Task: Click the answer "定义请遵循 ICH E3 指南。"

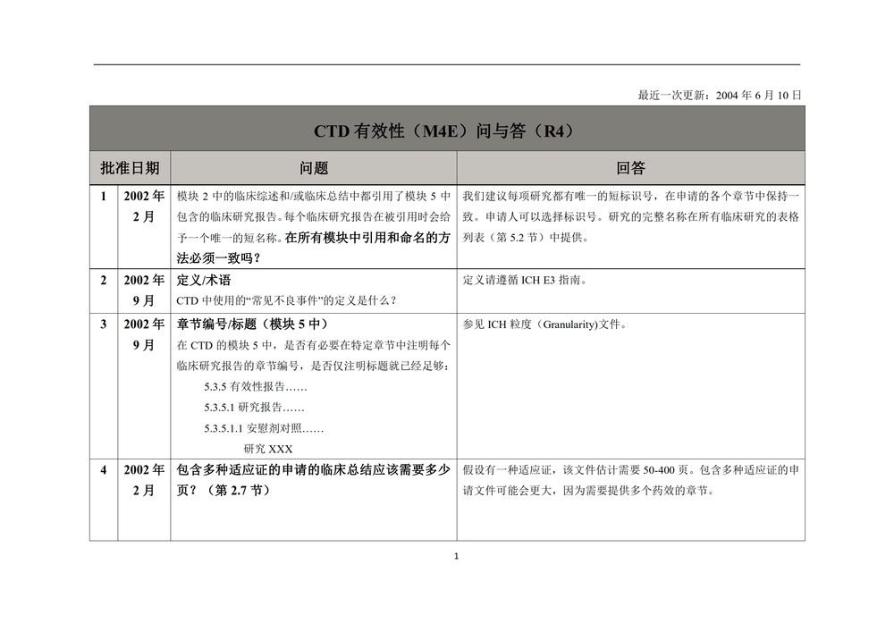Action: [525, 280]
